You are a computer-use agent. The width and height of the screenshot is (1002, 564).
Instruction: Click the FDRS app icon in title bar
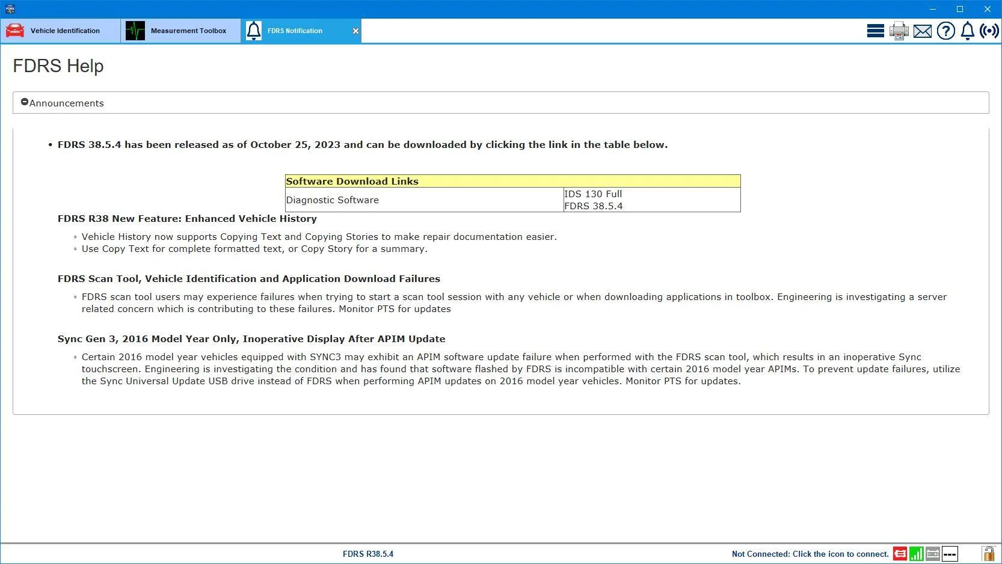(x=10, y=9)
